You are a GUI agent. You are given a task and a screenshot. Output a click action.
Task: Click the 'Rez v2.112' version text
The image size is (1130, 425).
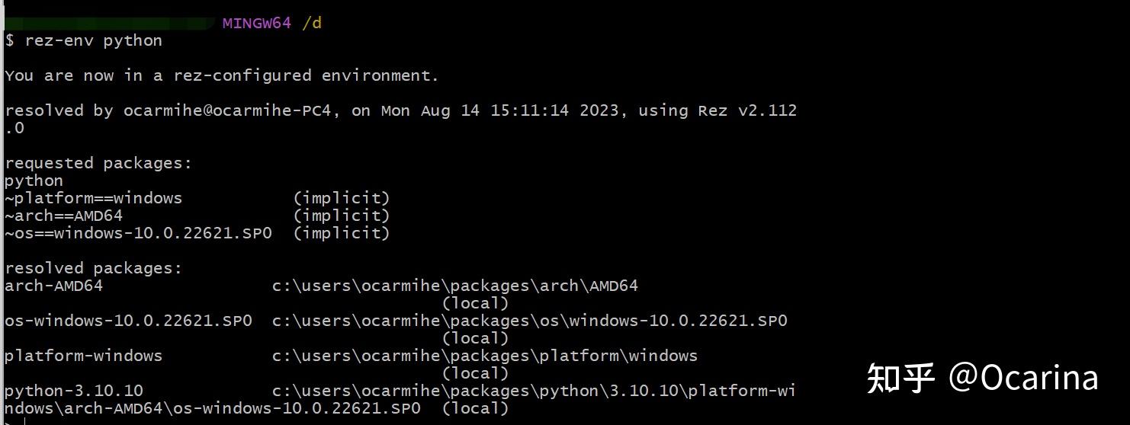pyautogui.click(x=747, y=110)
